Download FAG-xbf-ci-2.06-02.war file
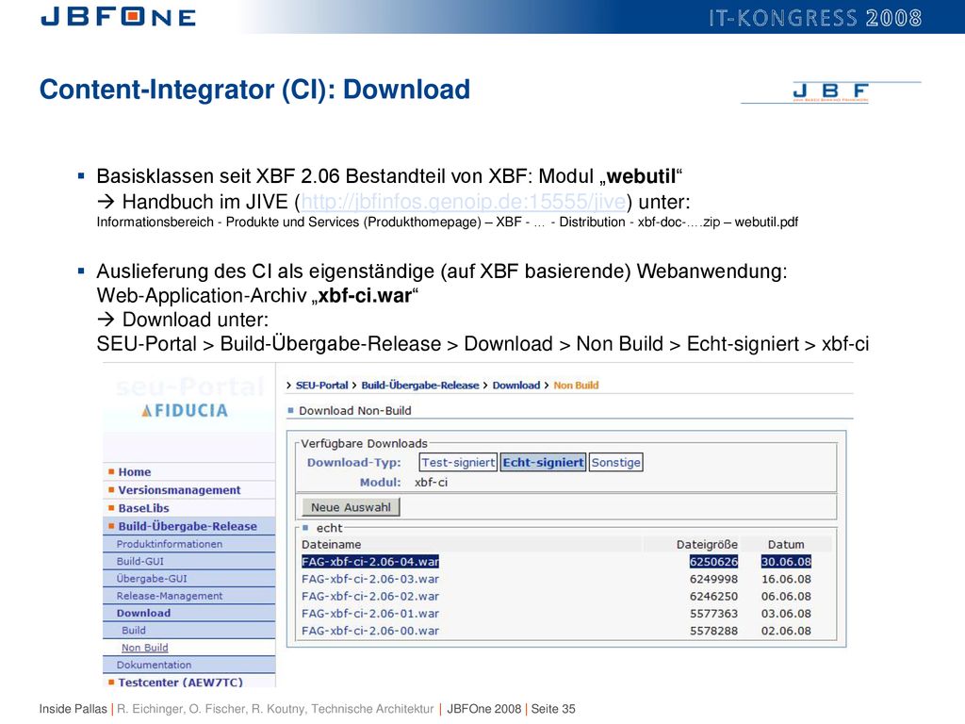Image resolution: width=965 pixels, height=724 pixels. pyautogui.click(x=370, y=596)
